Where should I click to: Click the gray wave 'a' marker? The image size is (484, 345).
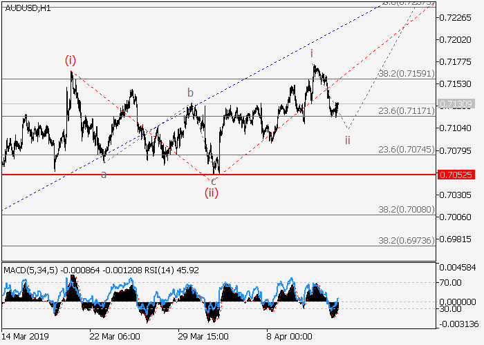104,175
